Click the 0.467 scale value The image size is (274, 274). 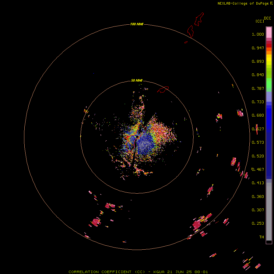(258, 170)
